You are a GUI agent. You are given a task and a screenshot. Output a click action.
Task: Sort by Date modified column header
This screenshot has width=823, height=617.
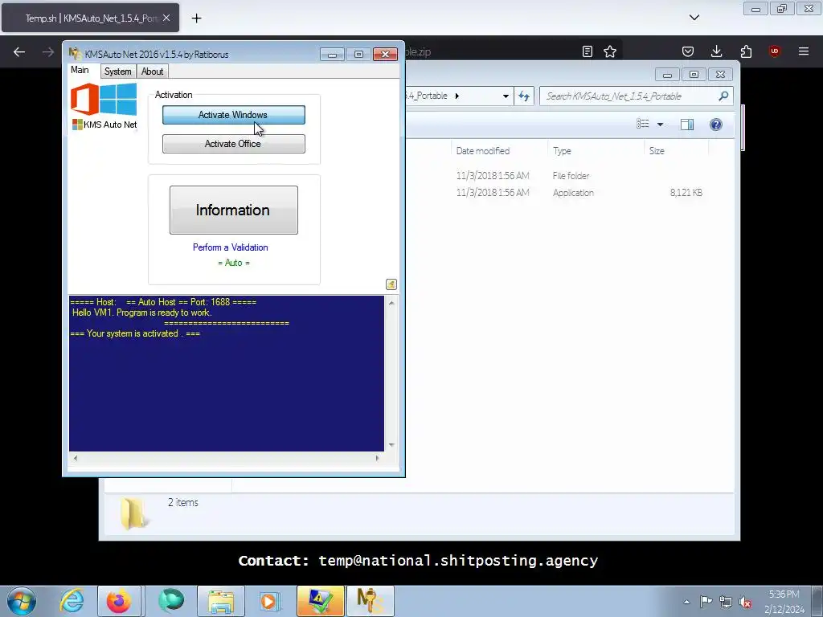coord(483,150)
